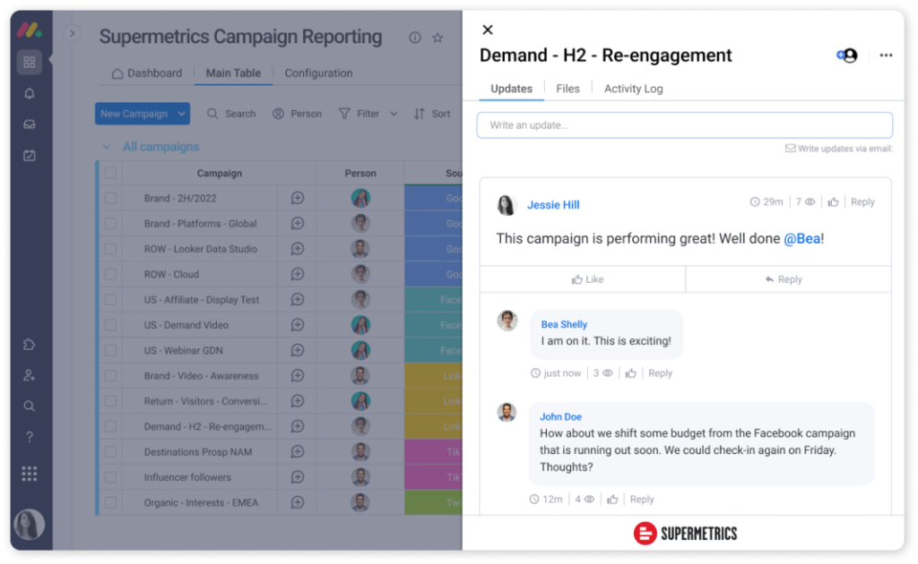Check the ROW - Looker Data Studio checkbox
The image size is (918, 564).
click(110, 249)
